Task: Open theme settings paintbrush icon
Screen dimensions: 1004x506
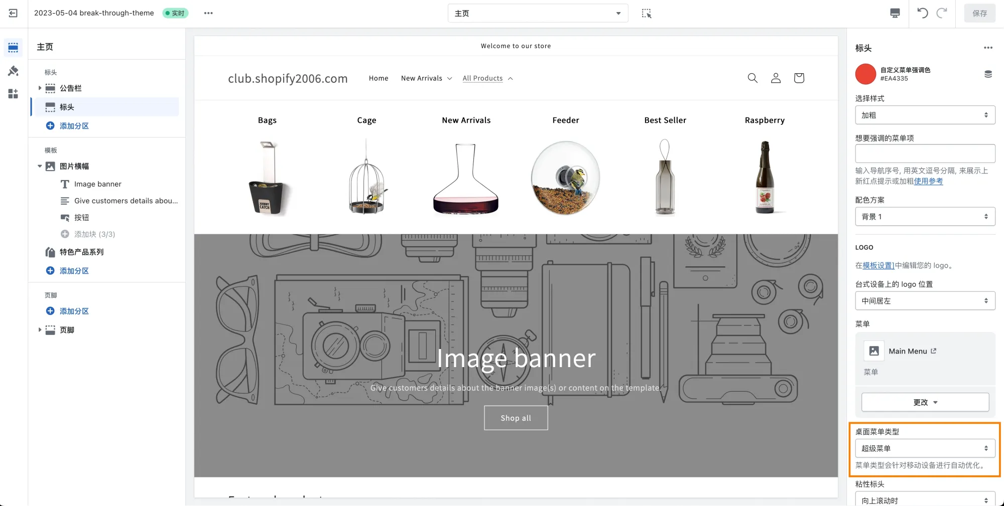Action: (13, 71)
